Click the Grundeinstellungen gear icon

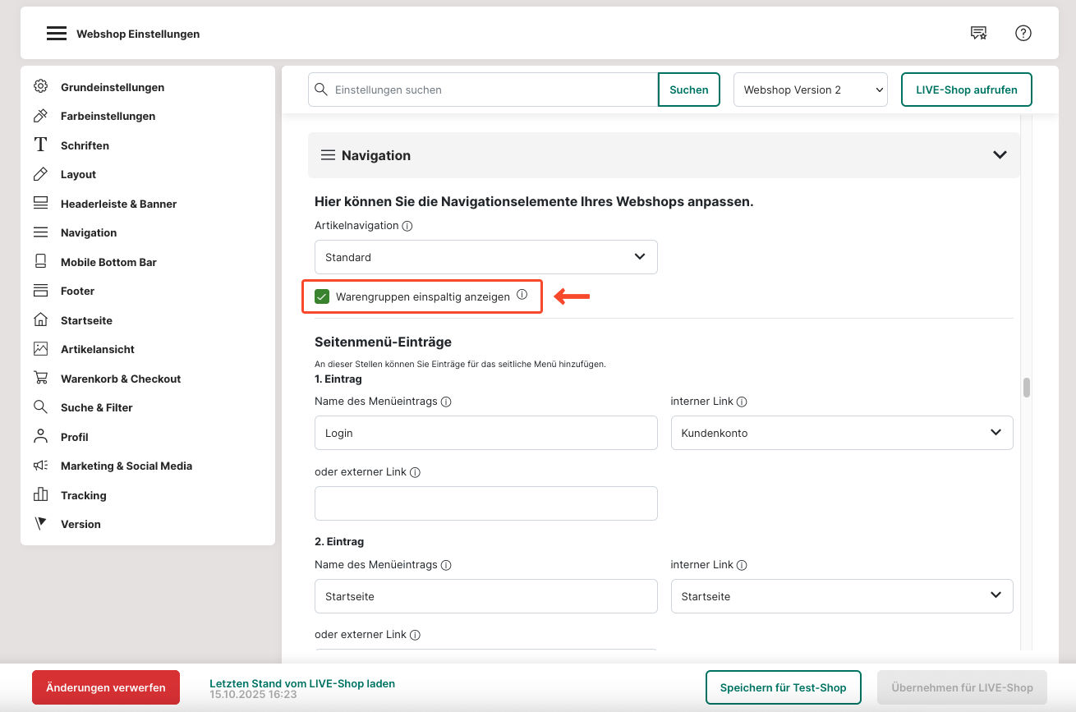point(40,87)
